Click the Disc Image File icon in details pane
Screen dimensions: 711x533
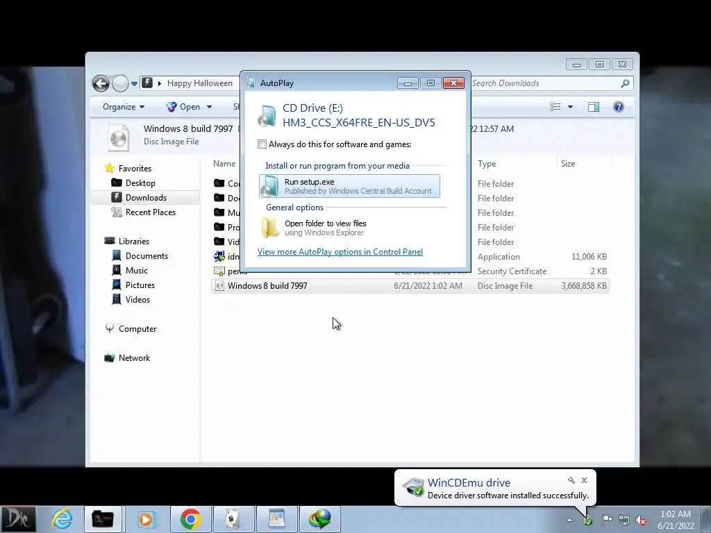[118, 137]
